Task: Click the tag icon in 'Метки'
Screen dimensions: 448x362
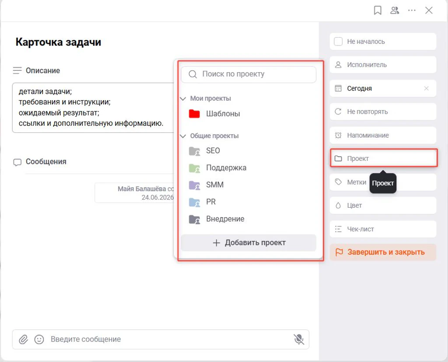Action: 338,182
